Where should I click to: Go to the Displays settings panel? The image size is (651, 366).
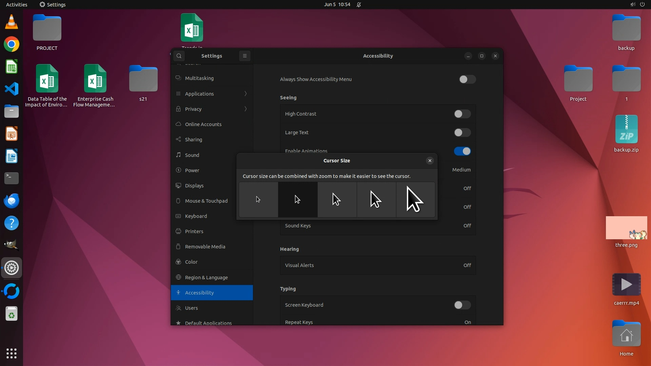[x=194, y=186]
